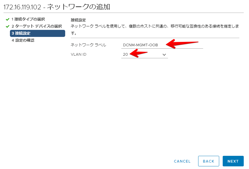The width and height of the screenshot is (249, 169).
Task: Open the VLAN ID dropdown chevron
Action: click(x=164, y=54)
